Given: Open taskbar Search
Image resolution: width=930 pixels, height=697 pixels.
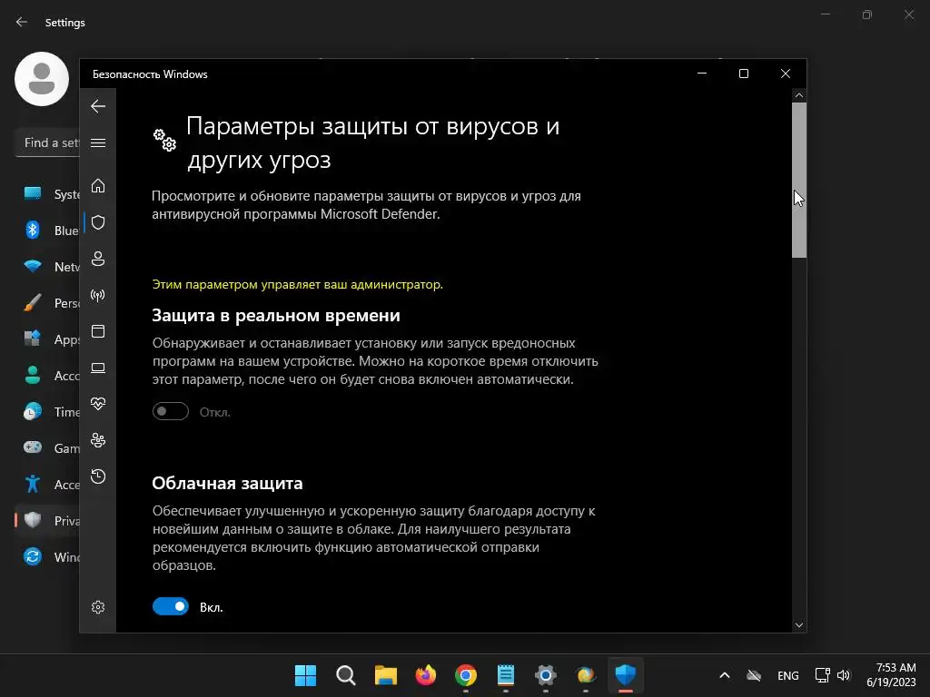Looking at the screenshot, I should 346,675.
